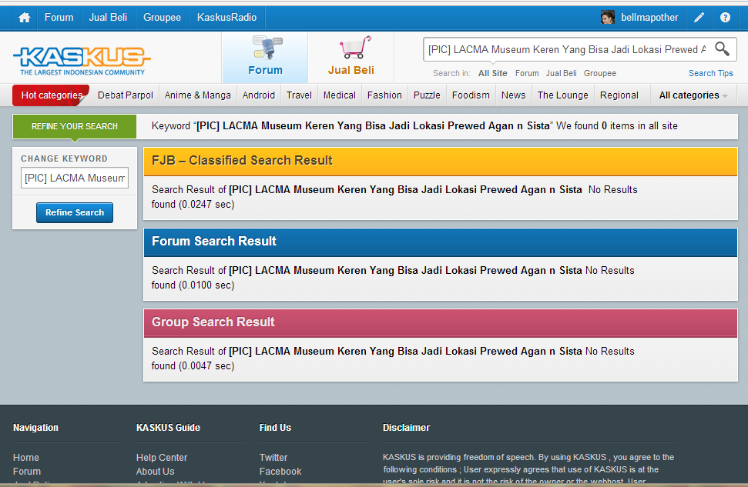Open About Us footer link
The height and width of the screenshot is (487, 748).
(x=155, y=472)
